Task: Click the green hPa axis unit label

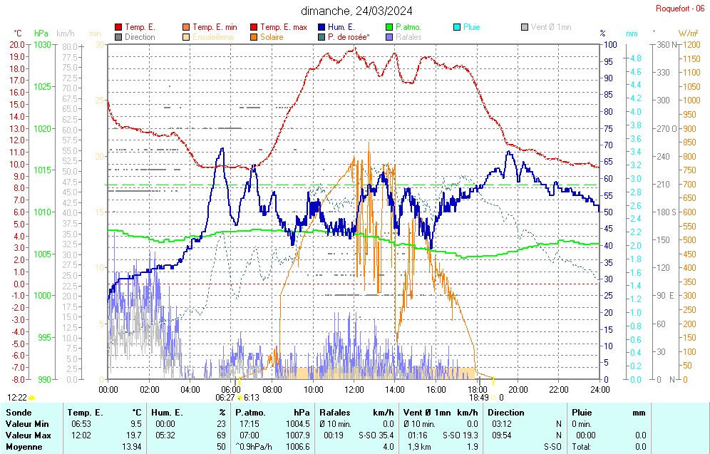Action: [x=41, y=33]
